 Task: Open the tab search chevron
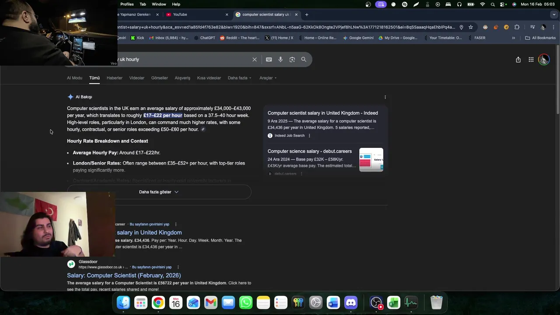[x=554, y=14]
